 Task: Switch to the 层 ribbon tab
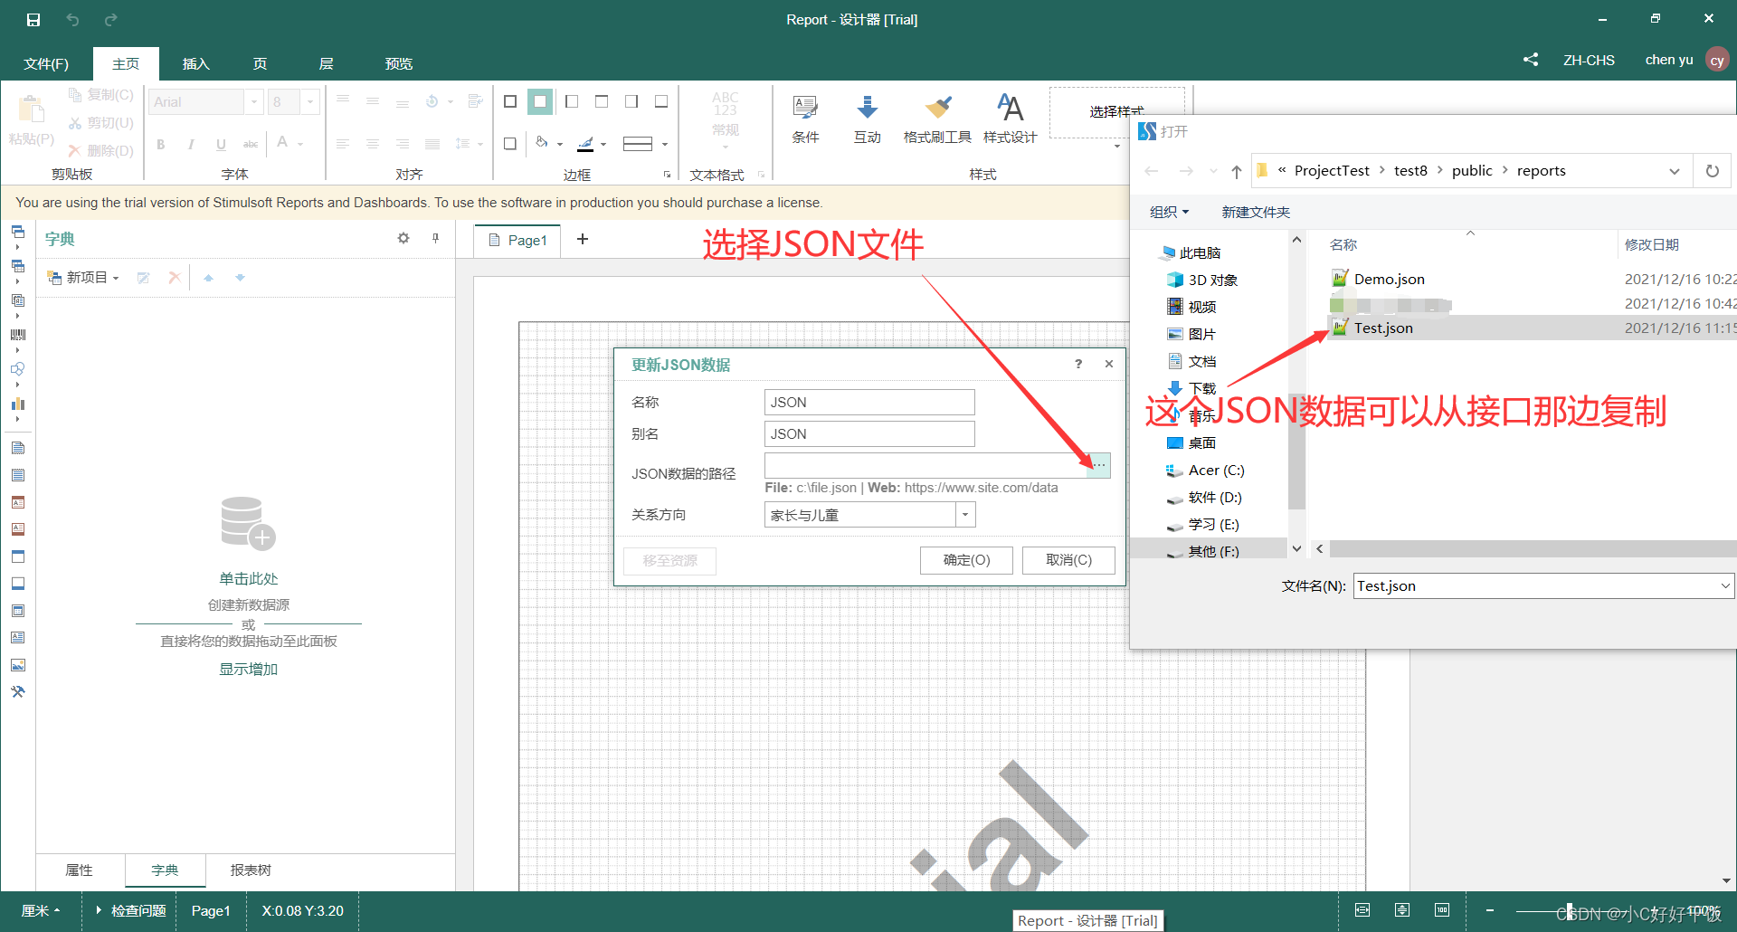coord(326,63)
